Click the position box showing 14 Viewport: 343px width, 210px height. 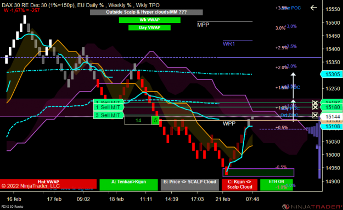(x=138, y=121)
